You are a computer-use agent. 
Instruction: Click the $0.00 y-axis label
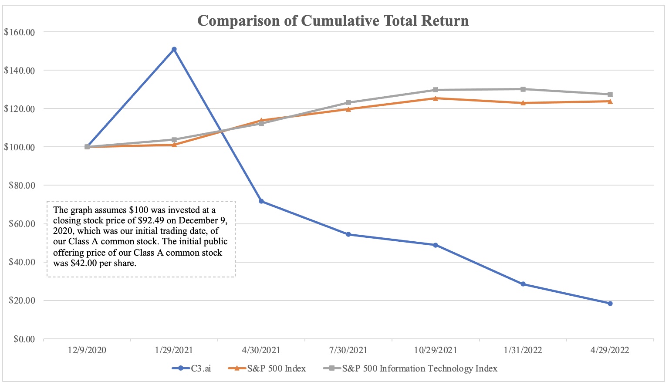click(24, 339)
